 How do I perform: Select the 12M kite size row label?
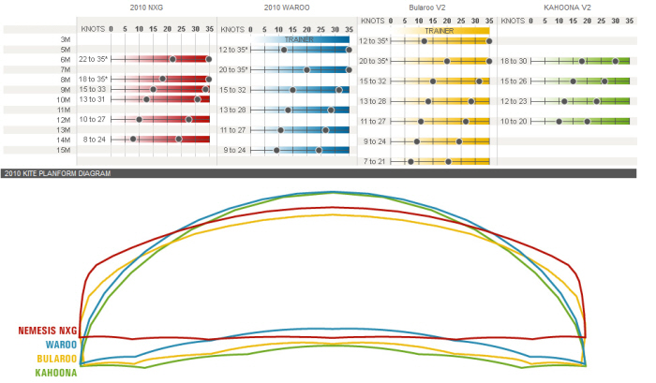(x=64, y=120)
